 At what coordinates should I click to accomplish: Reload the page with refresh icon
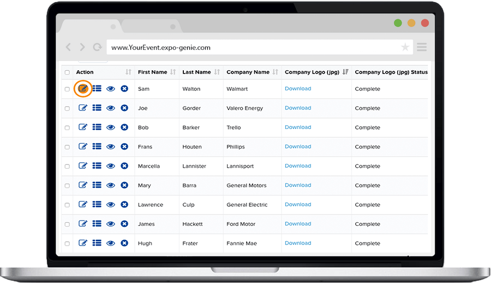(x=97, y=47)
